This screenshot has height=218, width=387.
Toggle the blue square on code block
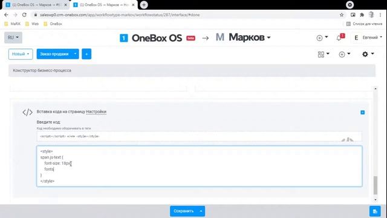pos(362,113)
